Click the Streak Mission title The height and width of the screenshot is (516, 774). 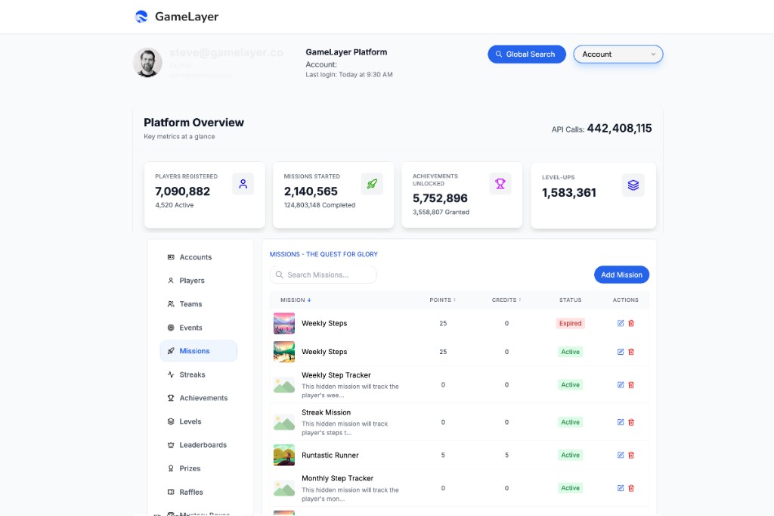pos(327,412)
